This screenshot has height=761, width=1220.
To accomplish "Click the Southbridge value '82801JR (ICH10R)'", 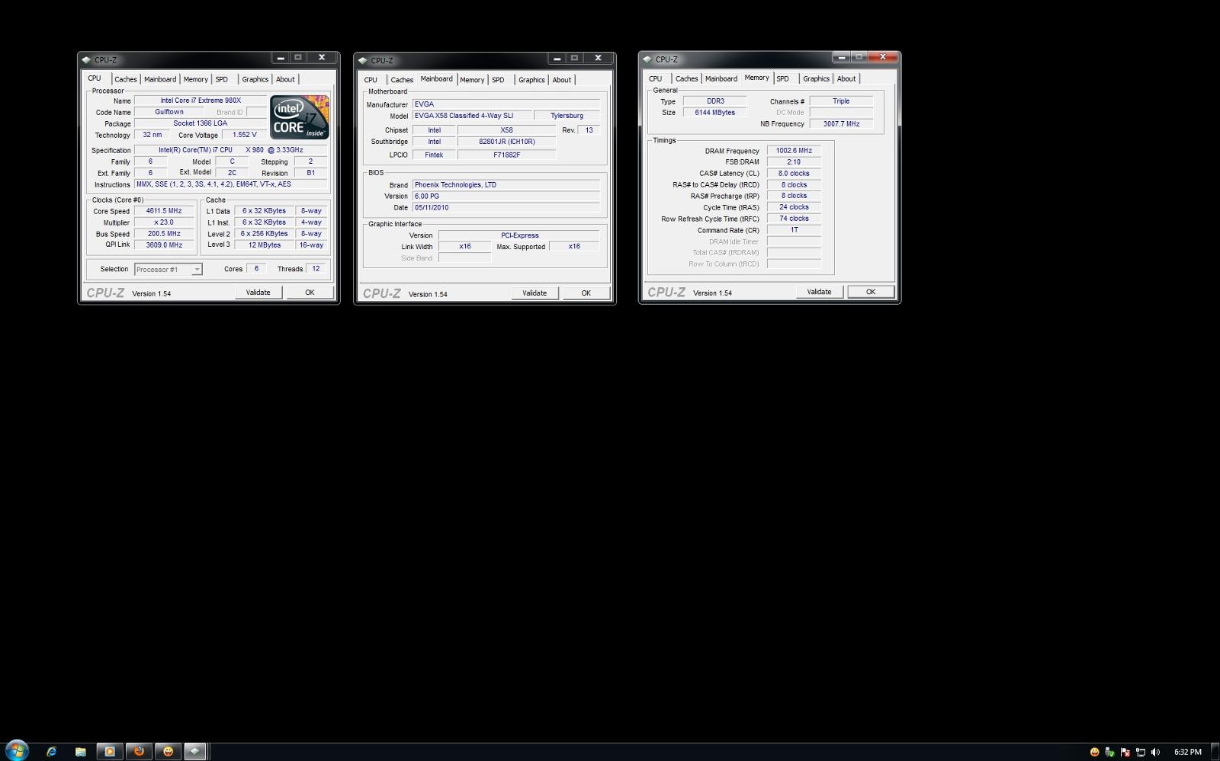I will click(507, 142).
